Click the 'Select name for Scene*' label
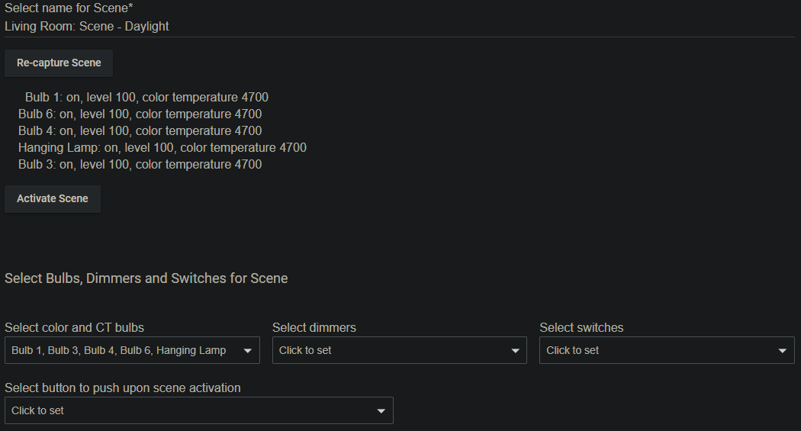 [x=69, y=8]
